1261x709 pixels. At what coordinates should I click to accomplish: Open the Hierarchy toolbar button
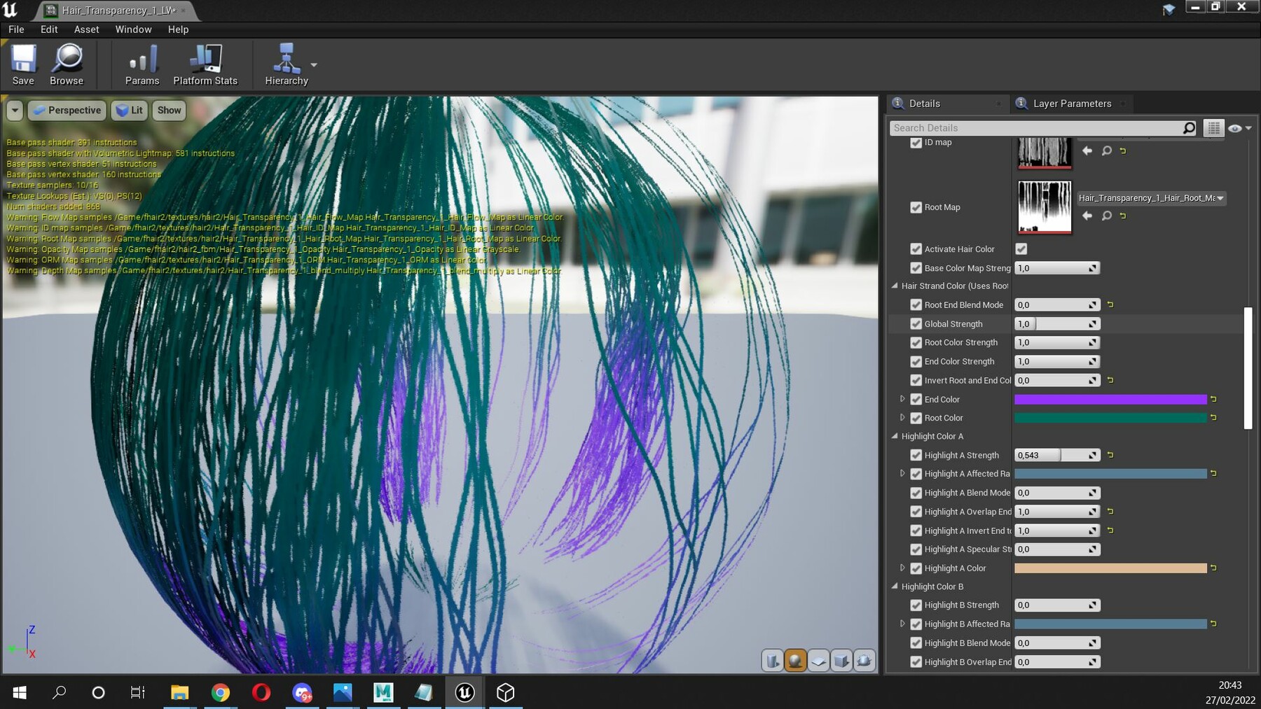[x=287, y=65]
